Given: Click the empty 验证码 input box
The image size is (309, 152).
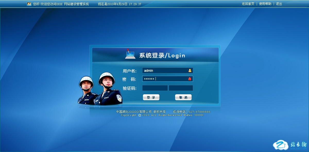Looking at the screenshot, I should click(x=155, y=88).
